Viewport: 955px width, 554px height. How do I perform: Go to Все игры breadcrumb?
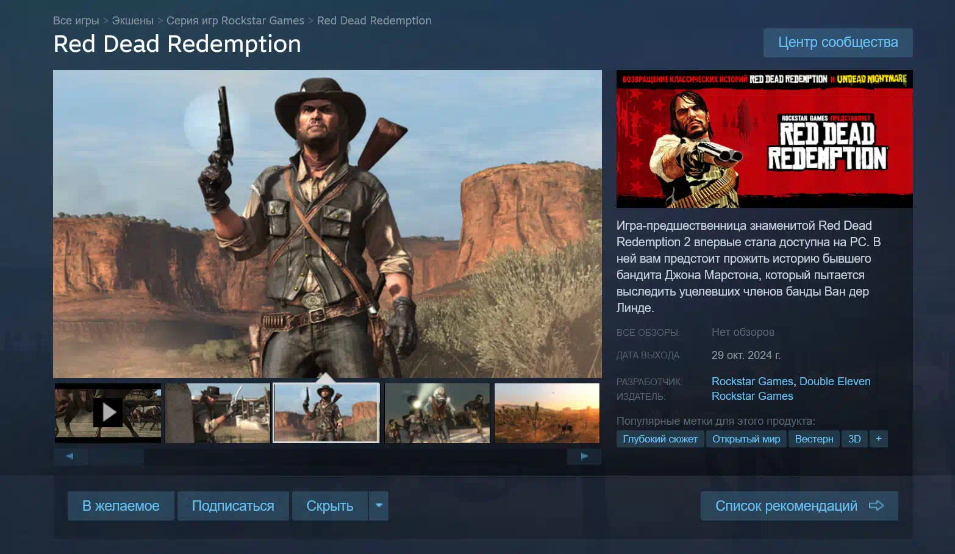pyautogui.click(x=76, y=21)
